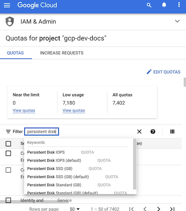Viewport: 186px width, 211px height.
Task: Open the hamburger navigation menu
Action: tap(7, 5)
